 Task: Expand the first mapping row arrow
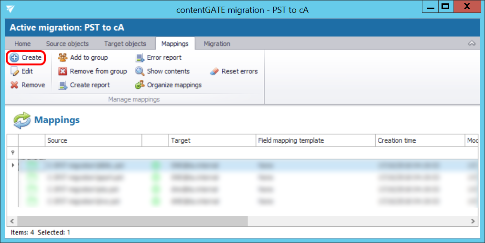point(12,165)
